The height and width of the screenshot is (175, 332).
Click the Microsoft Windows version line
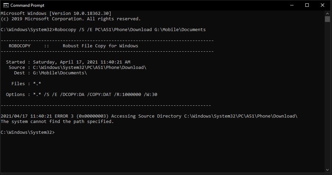[x=56, y=14]
